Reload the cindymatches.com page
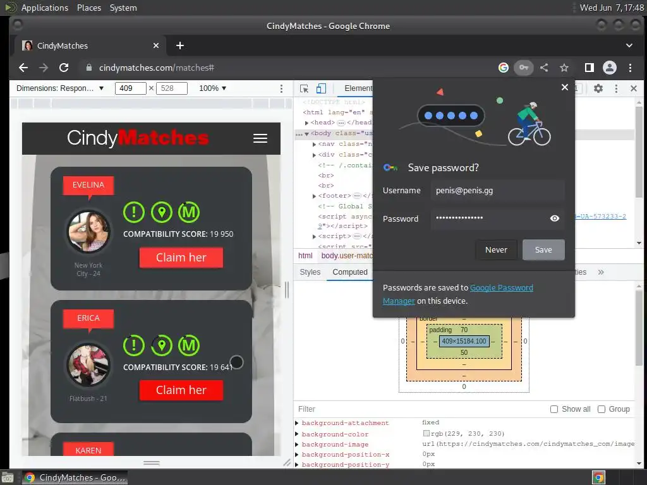The width and height of the screenshot is (647, 485). [64, 68]
